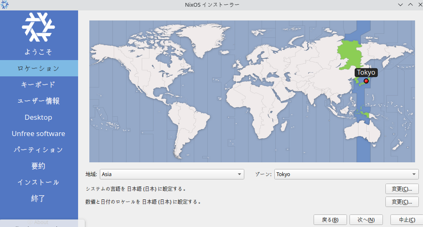The image size is (423, 227).
Task: Maximize window with title bar up-chevron
Action: click(x=410, y=5)
